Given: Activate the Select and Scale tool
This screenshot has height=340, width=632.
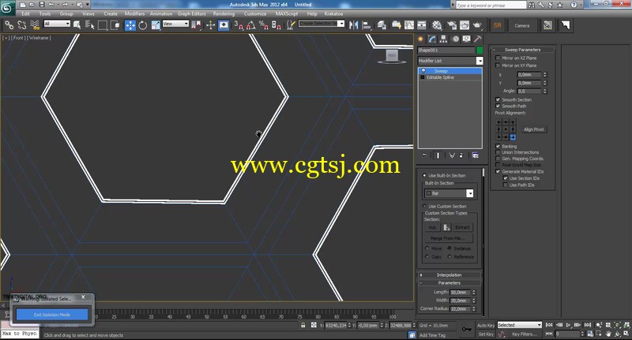Looking at the screenshot, I should pos(156,25).
